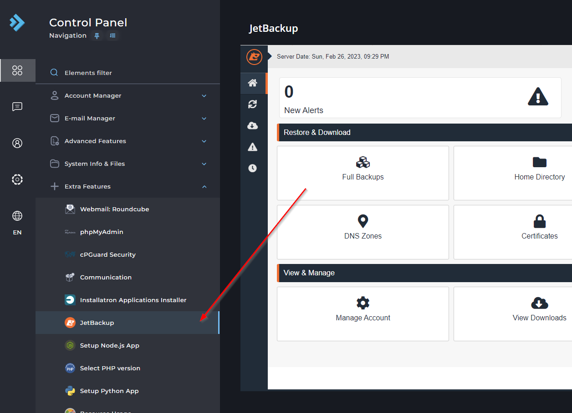This screenshot has width=572, height=413.
Task: Open the dashboard grid icon in left rail
Action: tap(17, 70)
